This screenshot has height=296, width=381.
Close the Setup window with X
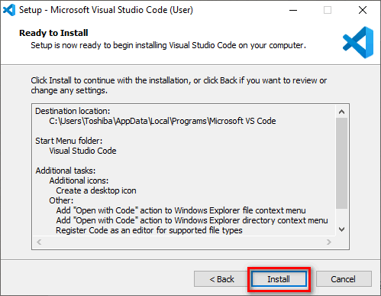coord(363,10)
